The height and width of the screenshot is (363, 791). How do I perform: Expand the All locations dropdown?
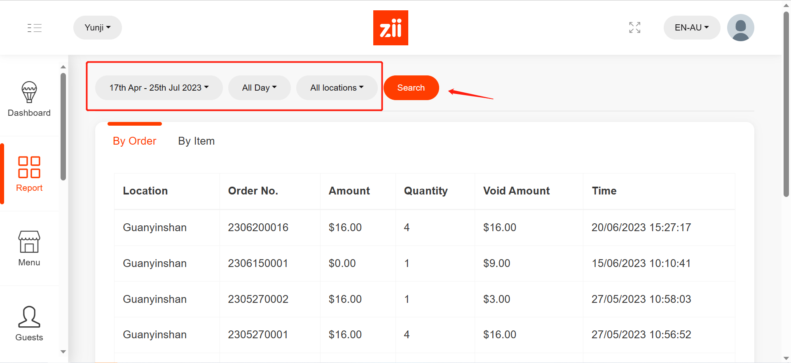pos(337,87)
